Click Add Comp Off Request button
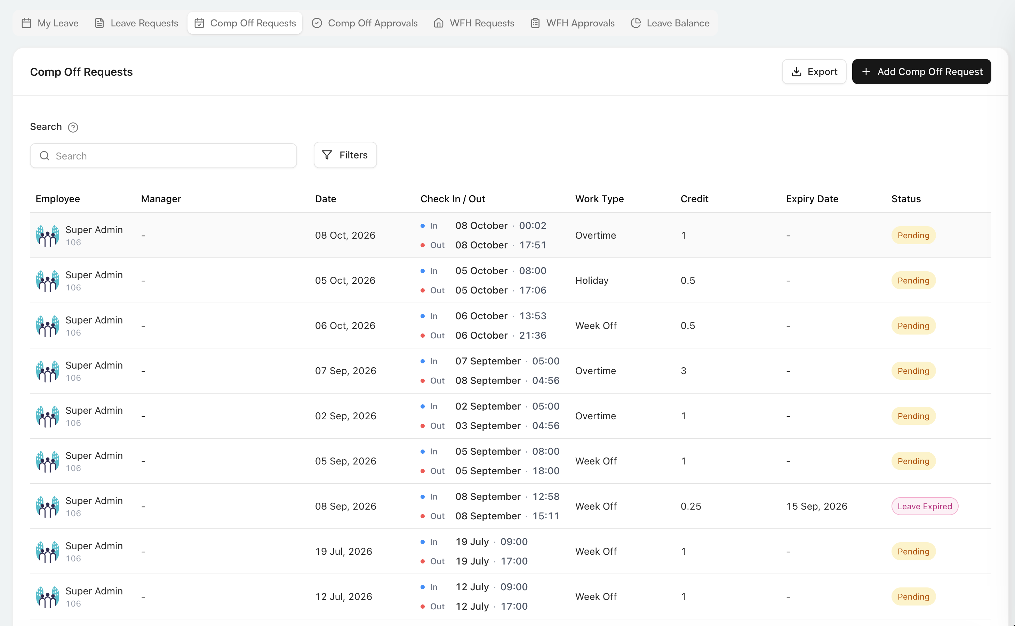The width and height of the screenshot is (1015, 626). pos(921,72)
